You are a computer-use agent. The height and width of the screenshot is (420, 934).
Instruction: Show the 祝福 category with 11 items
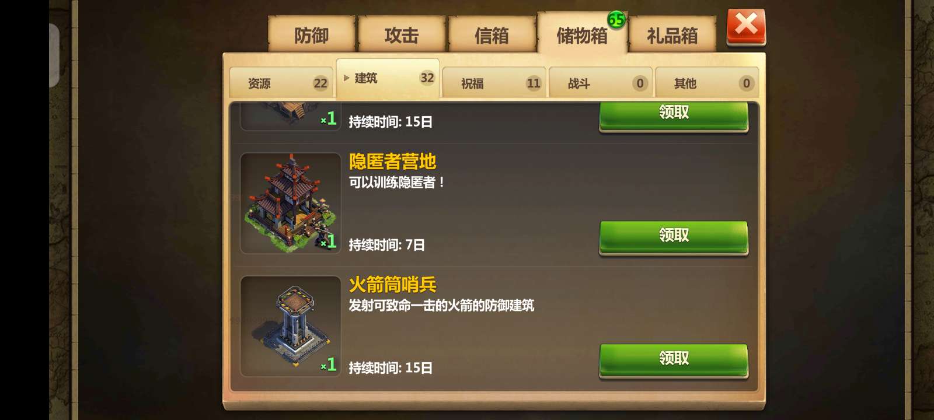494,83
